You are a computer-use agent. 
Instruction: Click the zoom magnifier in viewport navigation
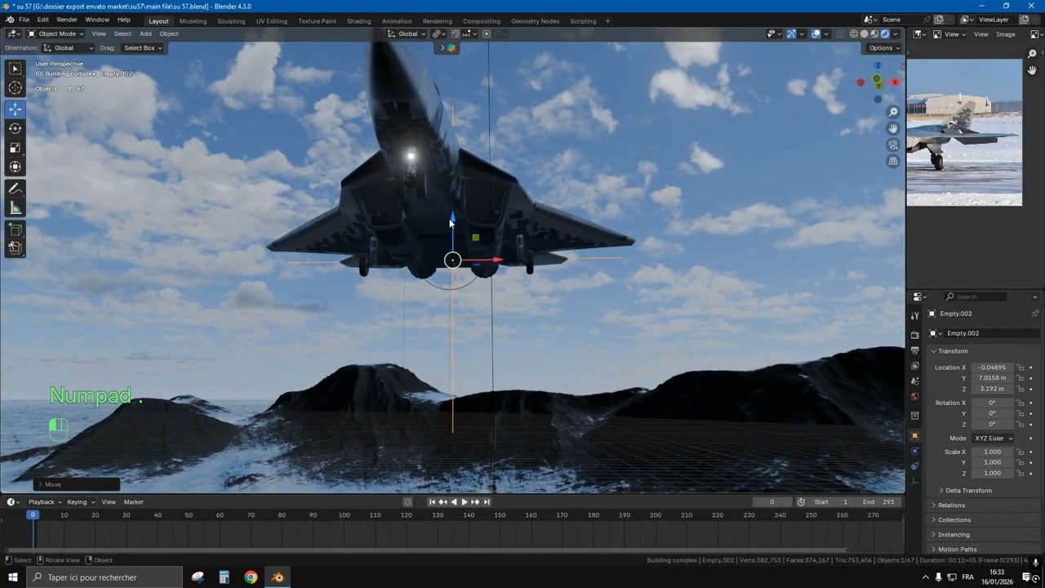[893, 112]
